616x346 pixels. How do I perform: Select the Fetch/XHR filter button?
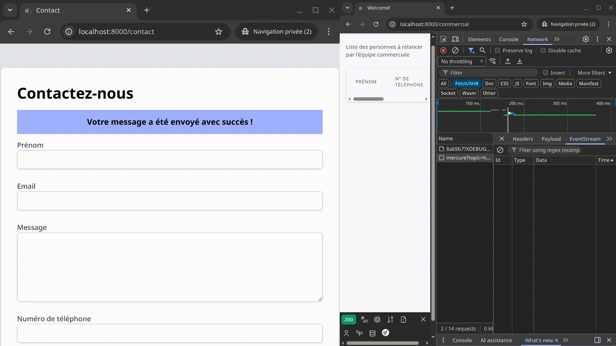[x=466, y=83]
